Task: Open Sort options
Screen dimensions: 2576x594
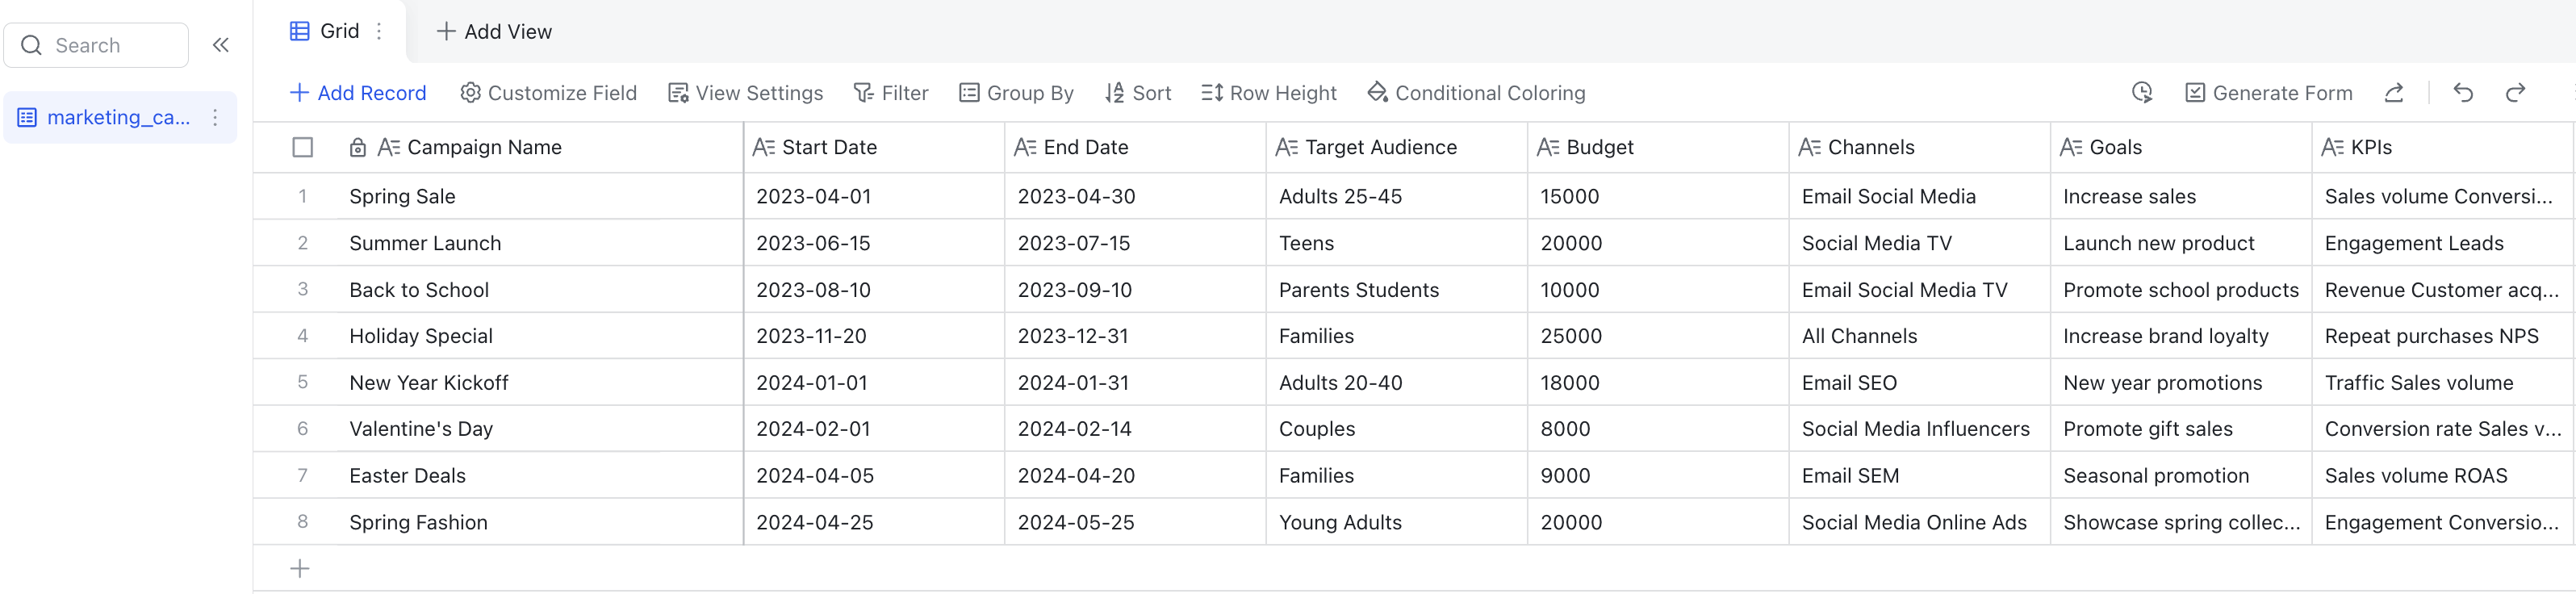Action: (x=1138, y=93)
